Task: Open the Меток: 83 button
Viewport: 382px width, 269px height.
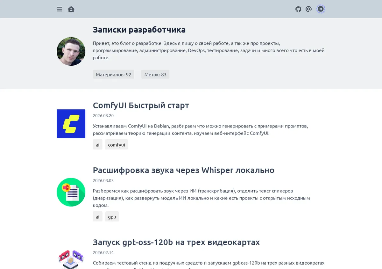Action: pos(155,74)
